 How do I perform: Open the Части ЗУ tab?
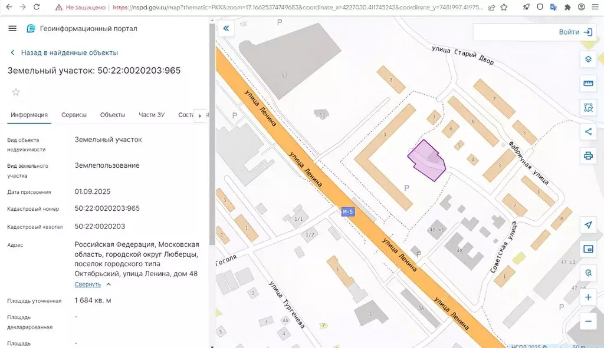152,115
